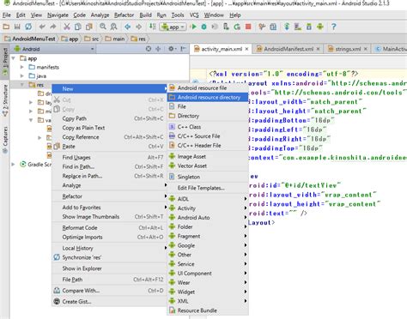Image resolution: width=407 pixels, height=319 pixels.
Task: Click the green Run app button
Action: (x=194, y=27)
